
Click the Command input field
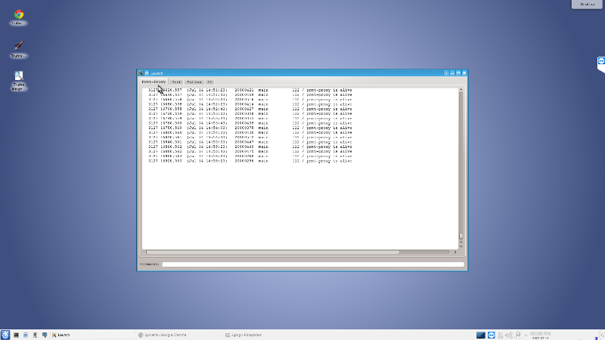coord(312,264)
